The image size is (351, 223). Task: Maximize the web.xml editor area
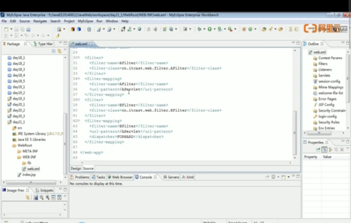[298, 43]
